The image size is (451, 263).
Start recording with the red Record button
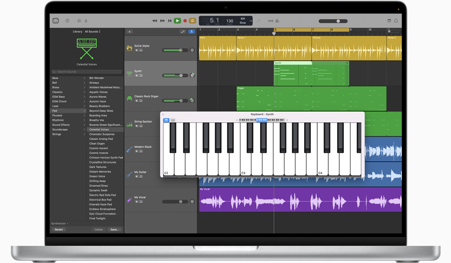pyautogui.click(x=185, y=21)
